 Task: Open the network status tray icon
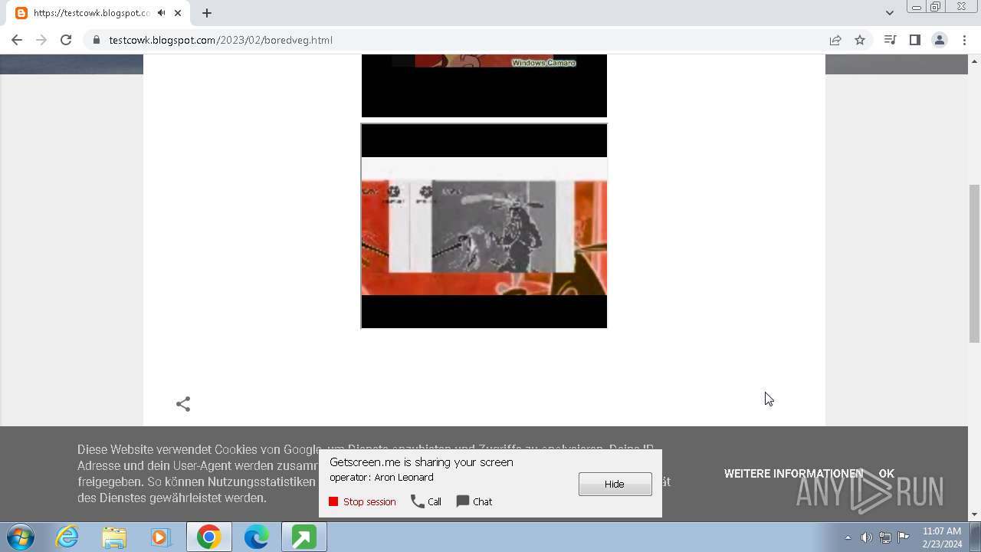coord(885,537)
